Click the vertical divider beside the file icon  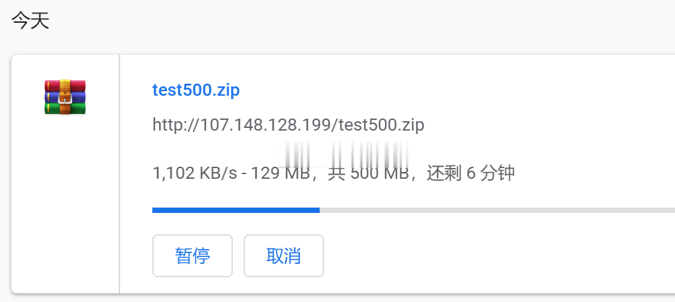tap(119, 174)
